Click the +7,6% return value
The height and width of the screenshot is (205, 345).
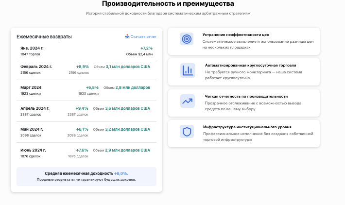[x=82, y=150]
